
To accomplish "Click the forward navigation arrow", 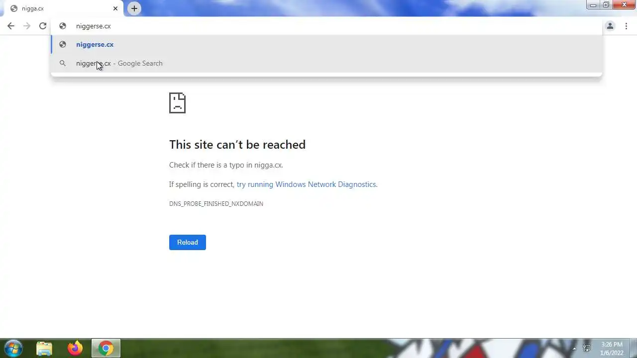I will pyautogui.click(x=27, y=26).
